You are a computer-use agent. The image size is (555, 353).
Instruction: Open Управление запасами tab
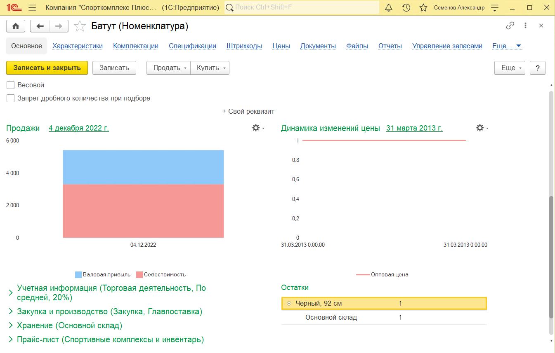(447, 46)
